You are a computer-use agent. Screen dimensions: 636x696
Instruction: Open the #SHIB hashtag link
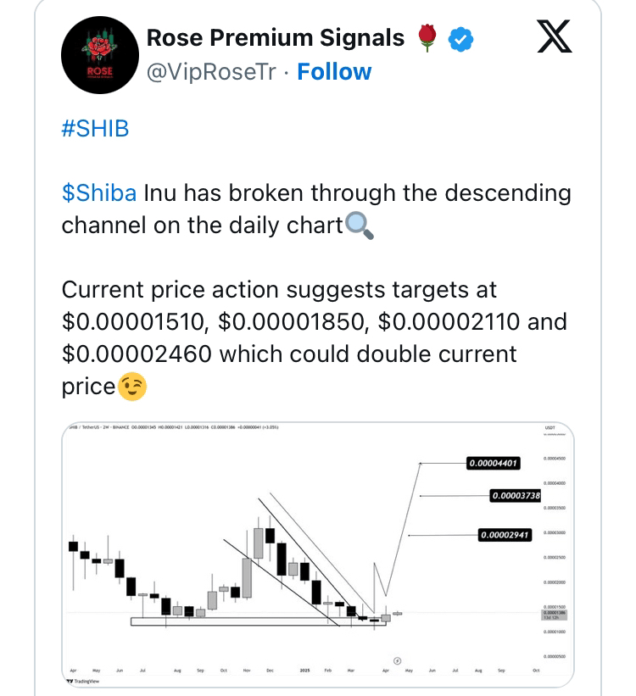(x=95, y=130)
